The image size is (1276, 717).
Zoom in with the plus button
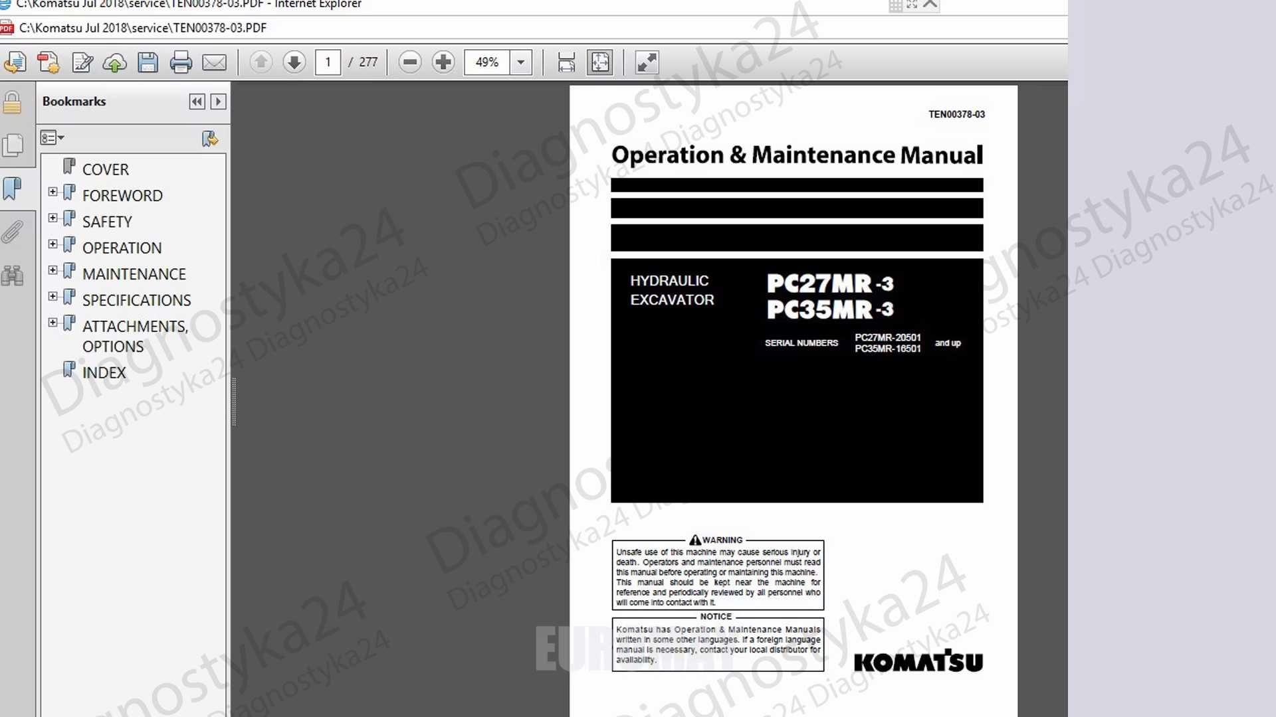[x=443, y=62]
